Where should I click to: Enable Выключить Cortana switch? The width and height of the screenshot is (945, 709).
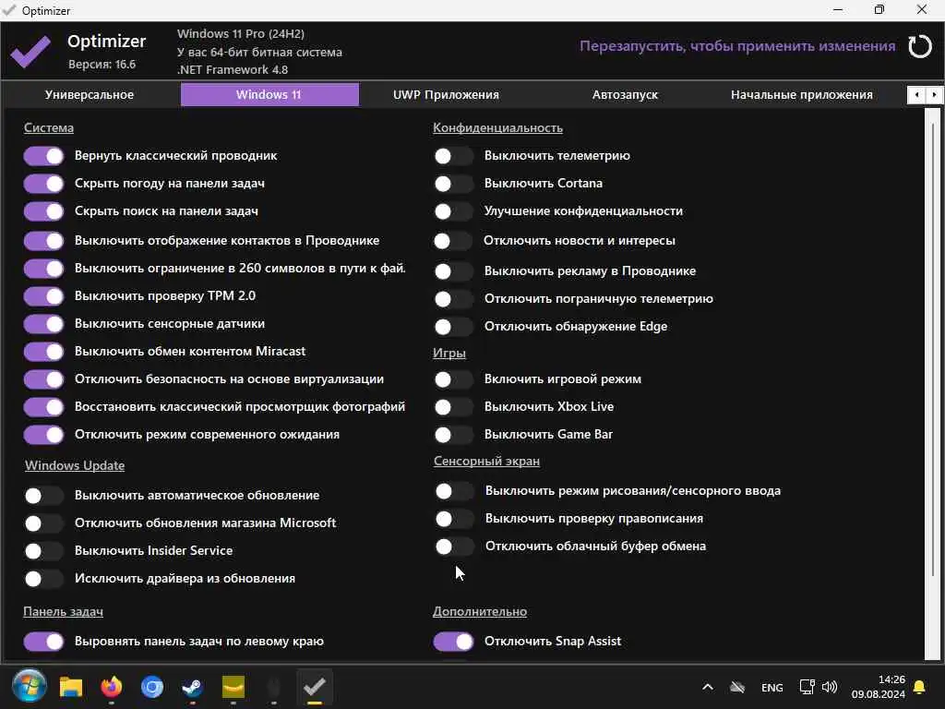(x=453, y=184)
